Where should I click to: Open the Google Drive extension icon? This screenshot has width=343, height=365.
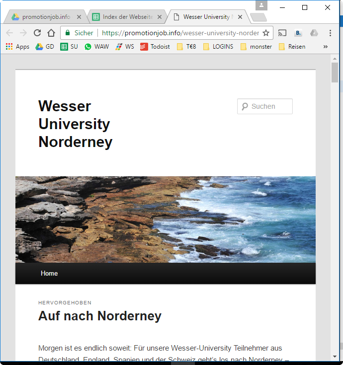(314, 33)
